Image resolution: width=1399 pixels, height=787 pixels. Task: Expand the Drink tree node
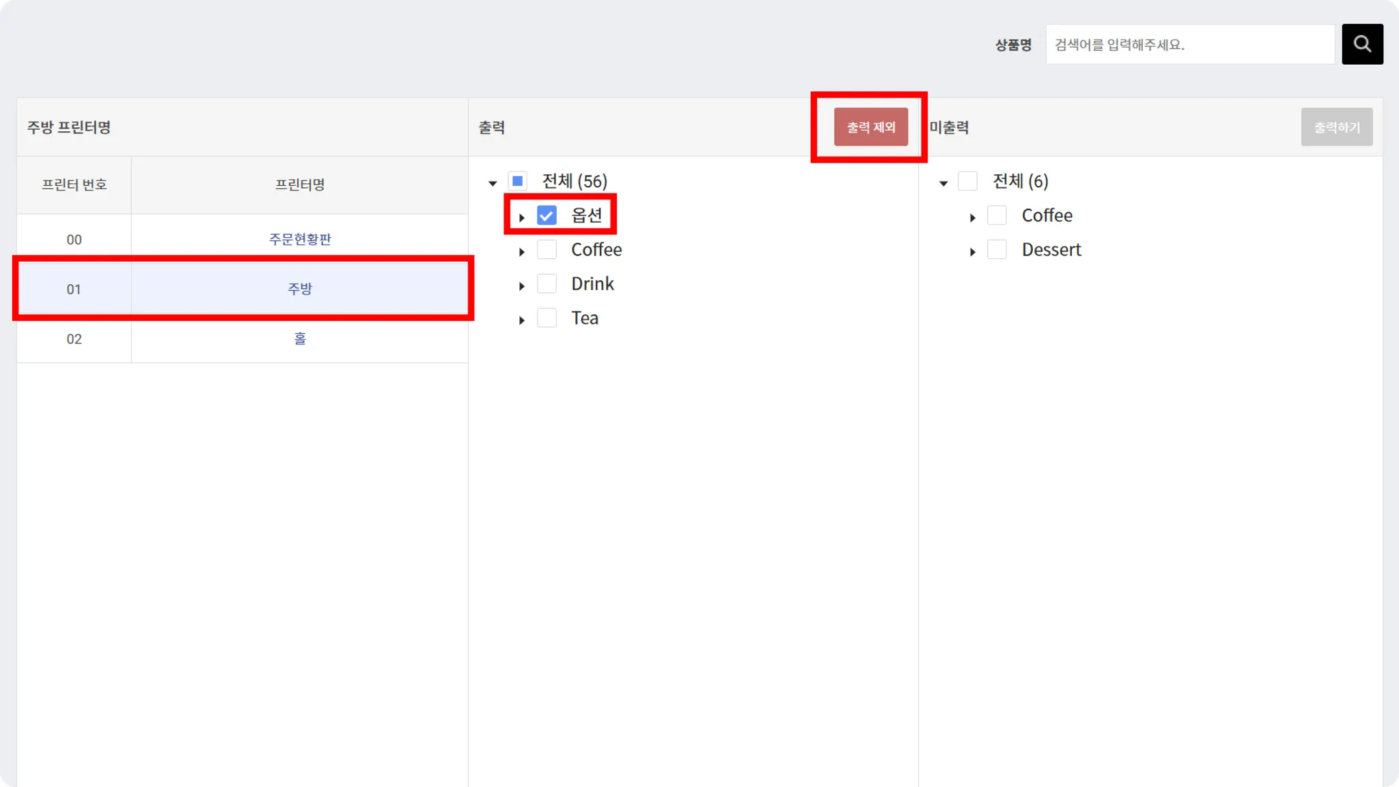[x=522, y=286]
